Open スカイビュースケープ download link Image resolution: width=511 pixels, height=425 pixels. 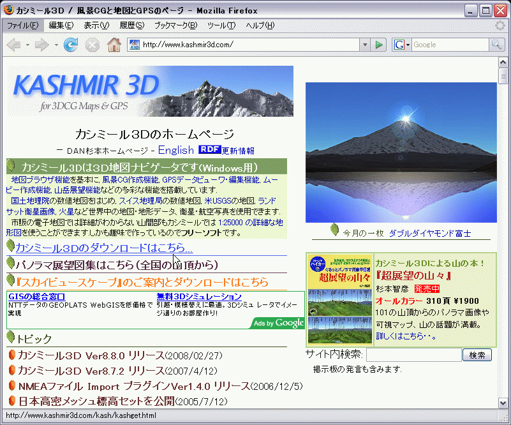coord(142,282)
